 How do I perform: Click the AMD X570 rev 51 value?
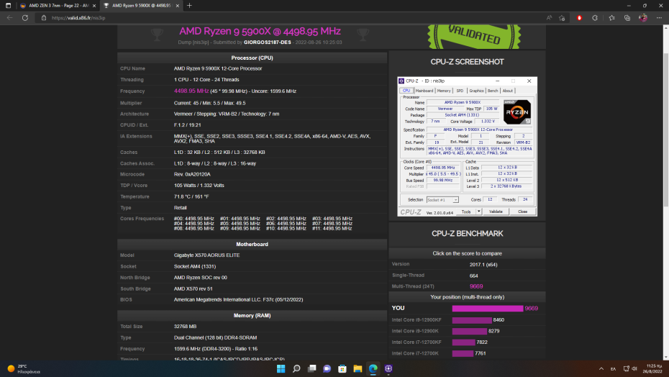point(194,289)
